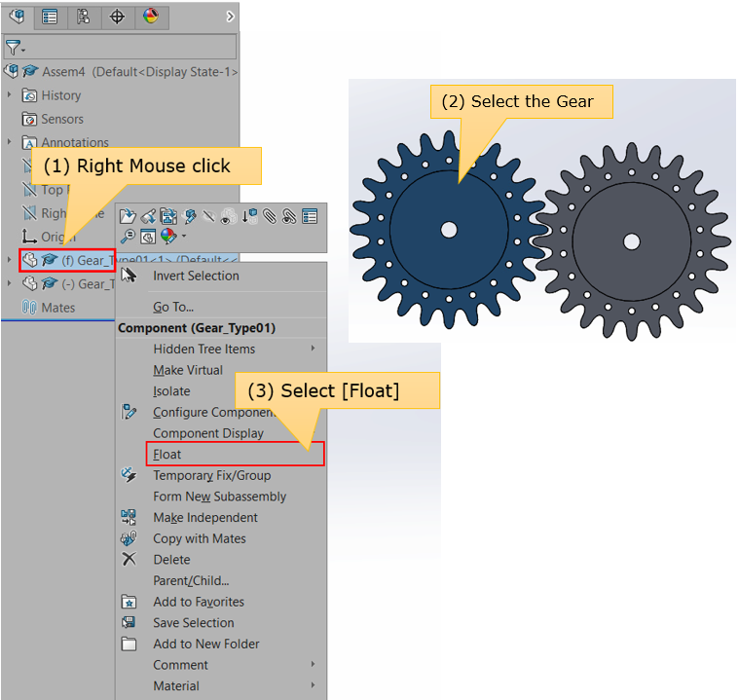
Task: Select the Annotations folder
Action: pos(65,142)
